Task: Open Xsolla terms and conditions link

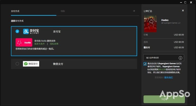Action: click(39, 44)
